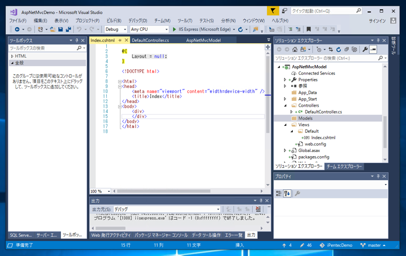Click Collapse All icon in Solution Explorer

347,50
